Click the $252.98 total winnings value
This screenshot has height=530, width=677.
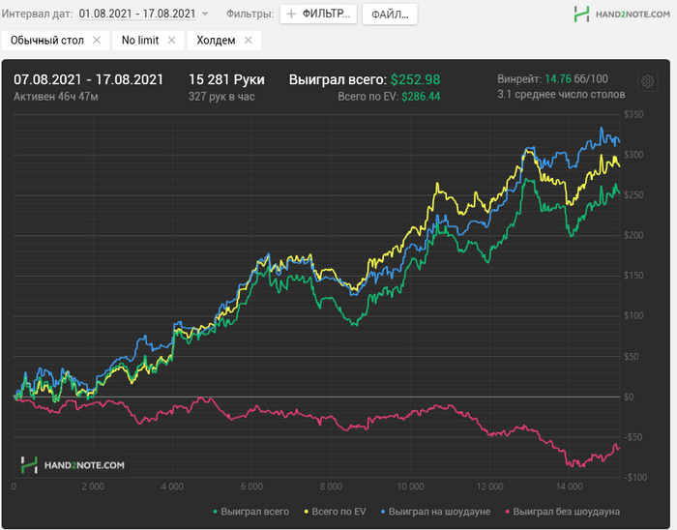tap(415, 80)
